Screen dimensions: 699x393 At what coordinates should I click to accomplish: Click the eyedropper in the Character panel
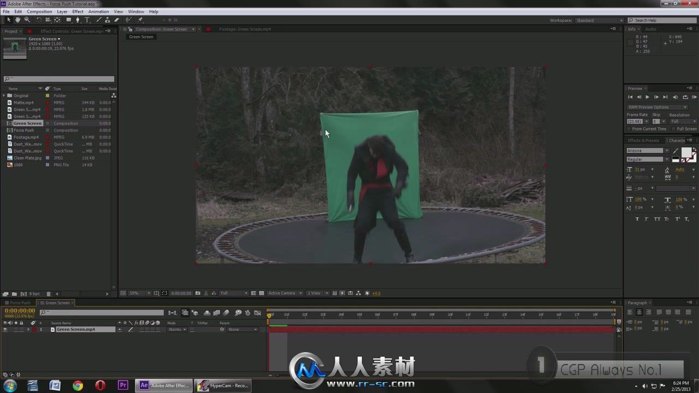point(676,151)
